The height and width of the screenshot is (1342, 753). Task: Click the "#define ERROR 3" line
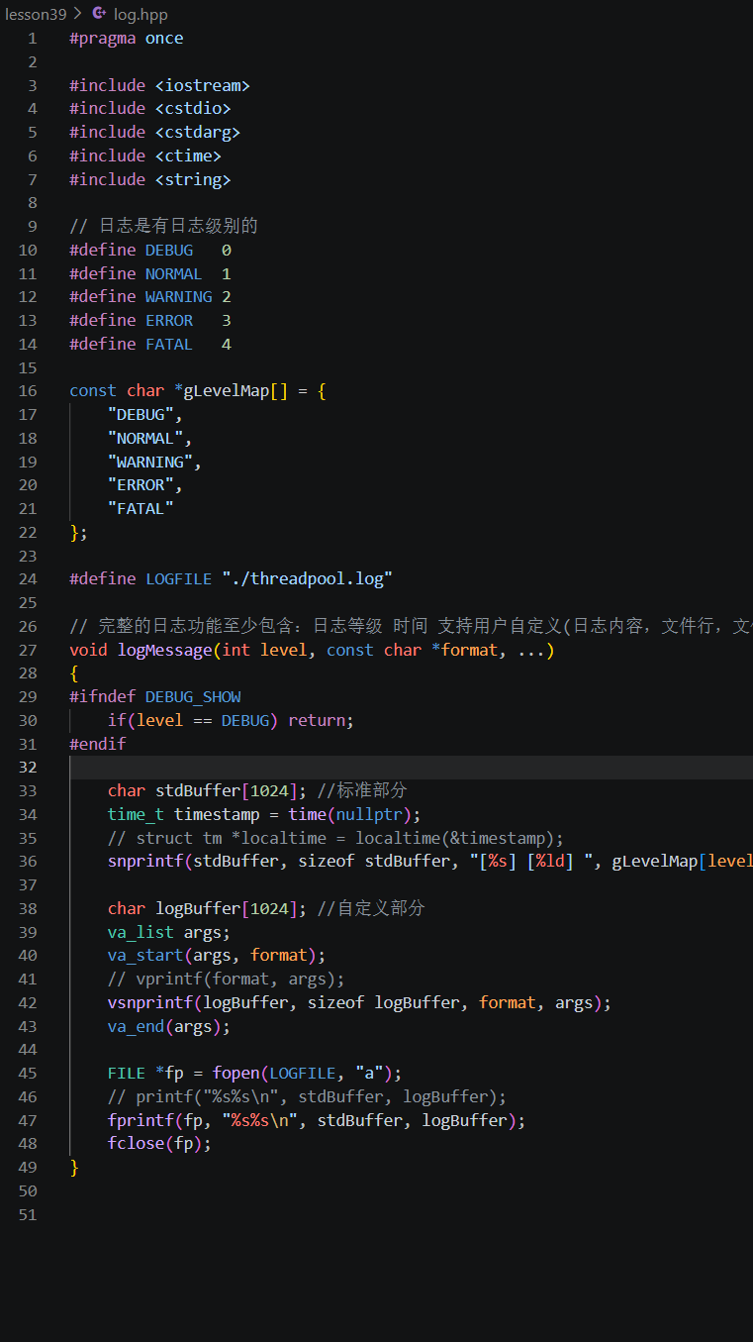tap(150, 321)
